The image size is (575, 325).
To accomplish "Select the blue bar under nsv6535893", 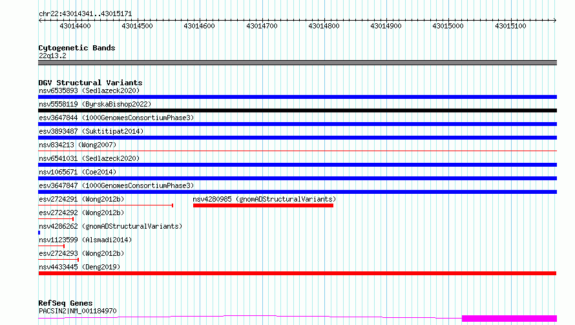I will (x=297, y=97).
